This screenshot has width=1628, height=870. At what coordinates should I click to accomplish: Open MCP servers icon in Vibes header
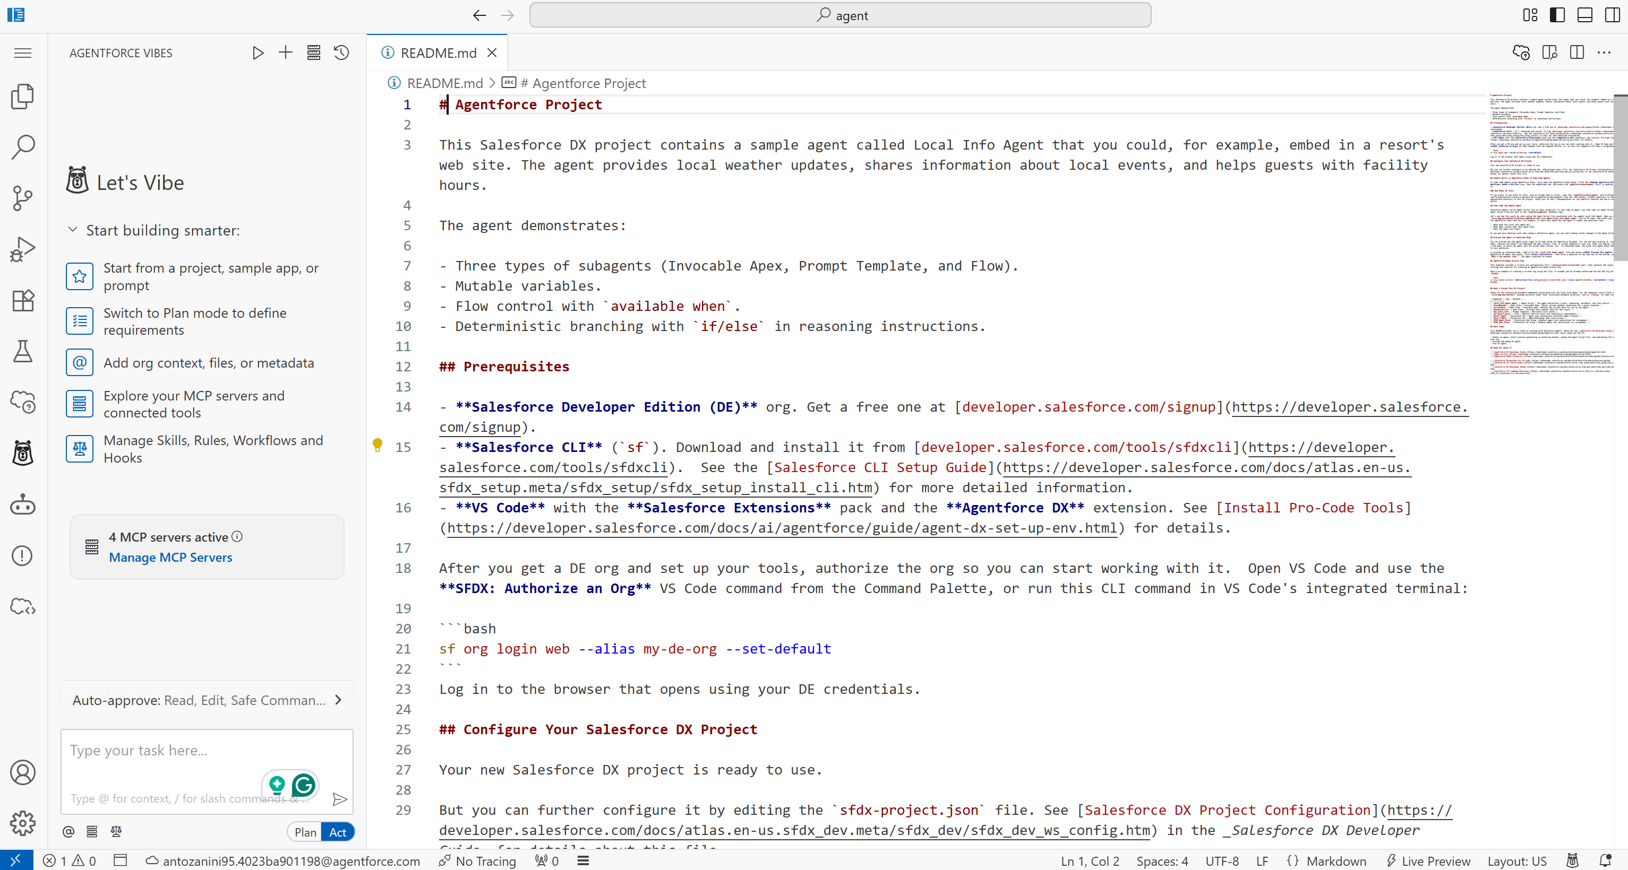(313, 53)
